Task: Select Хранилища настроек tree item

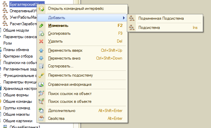Action: (20, 89)
